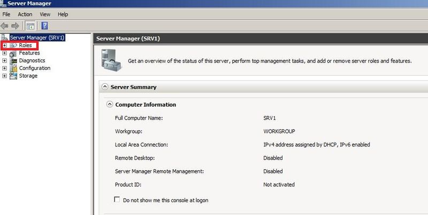Click the Diagnostics node icon
The image size is (428, 215).
(x=13, y=61)
